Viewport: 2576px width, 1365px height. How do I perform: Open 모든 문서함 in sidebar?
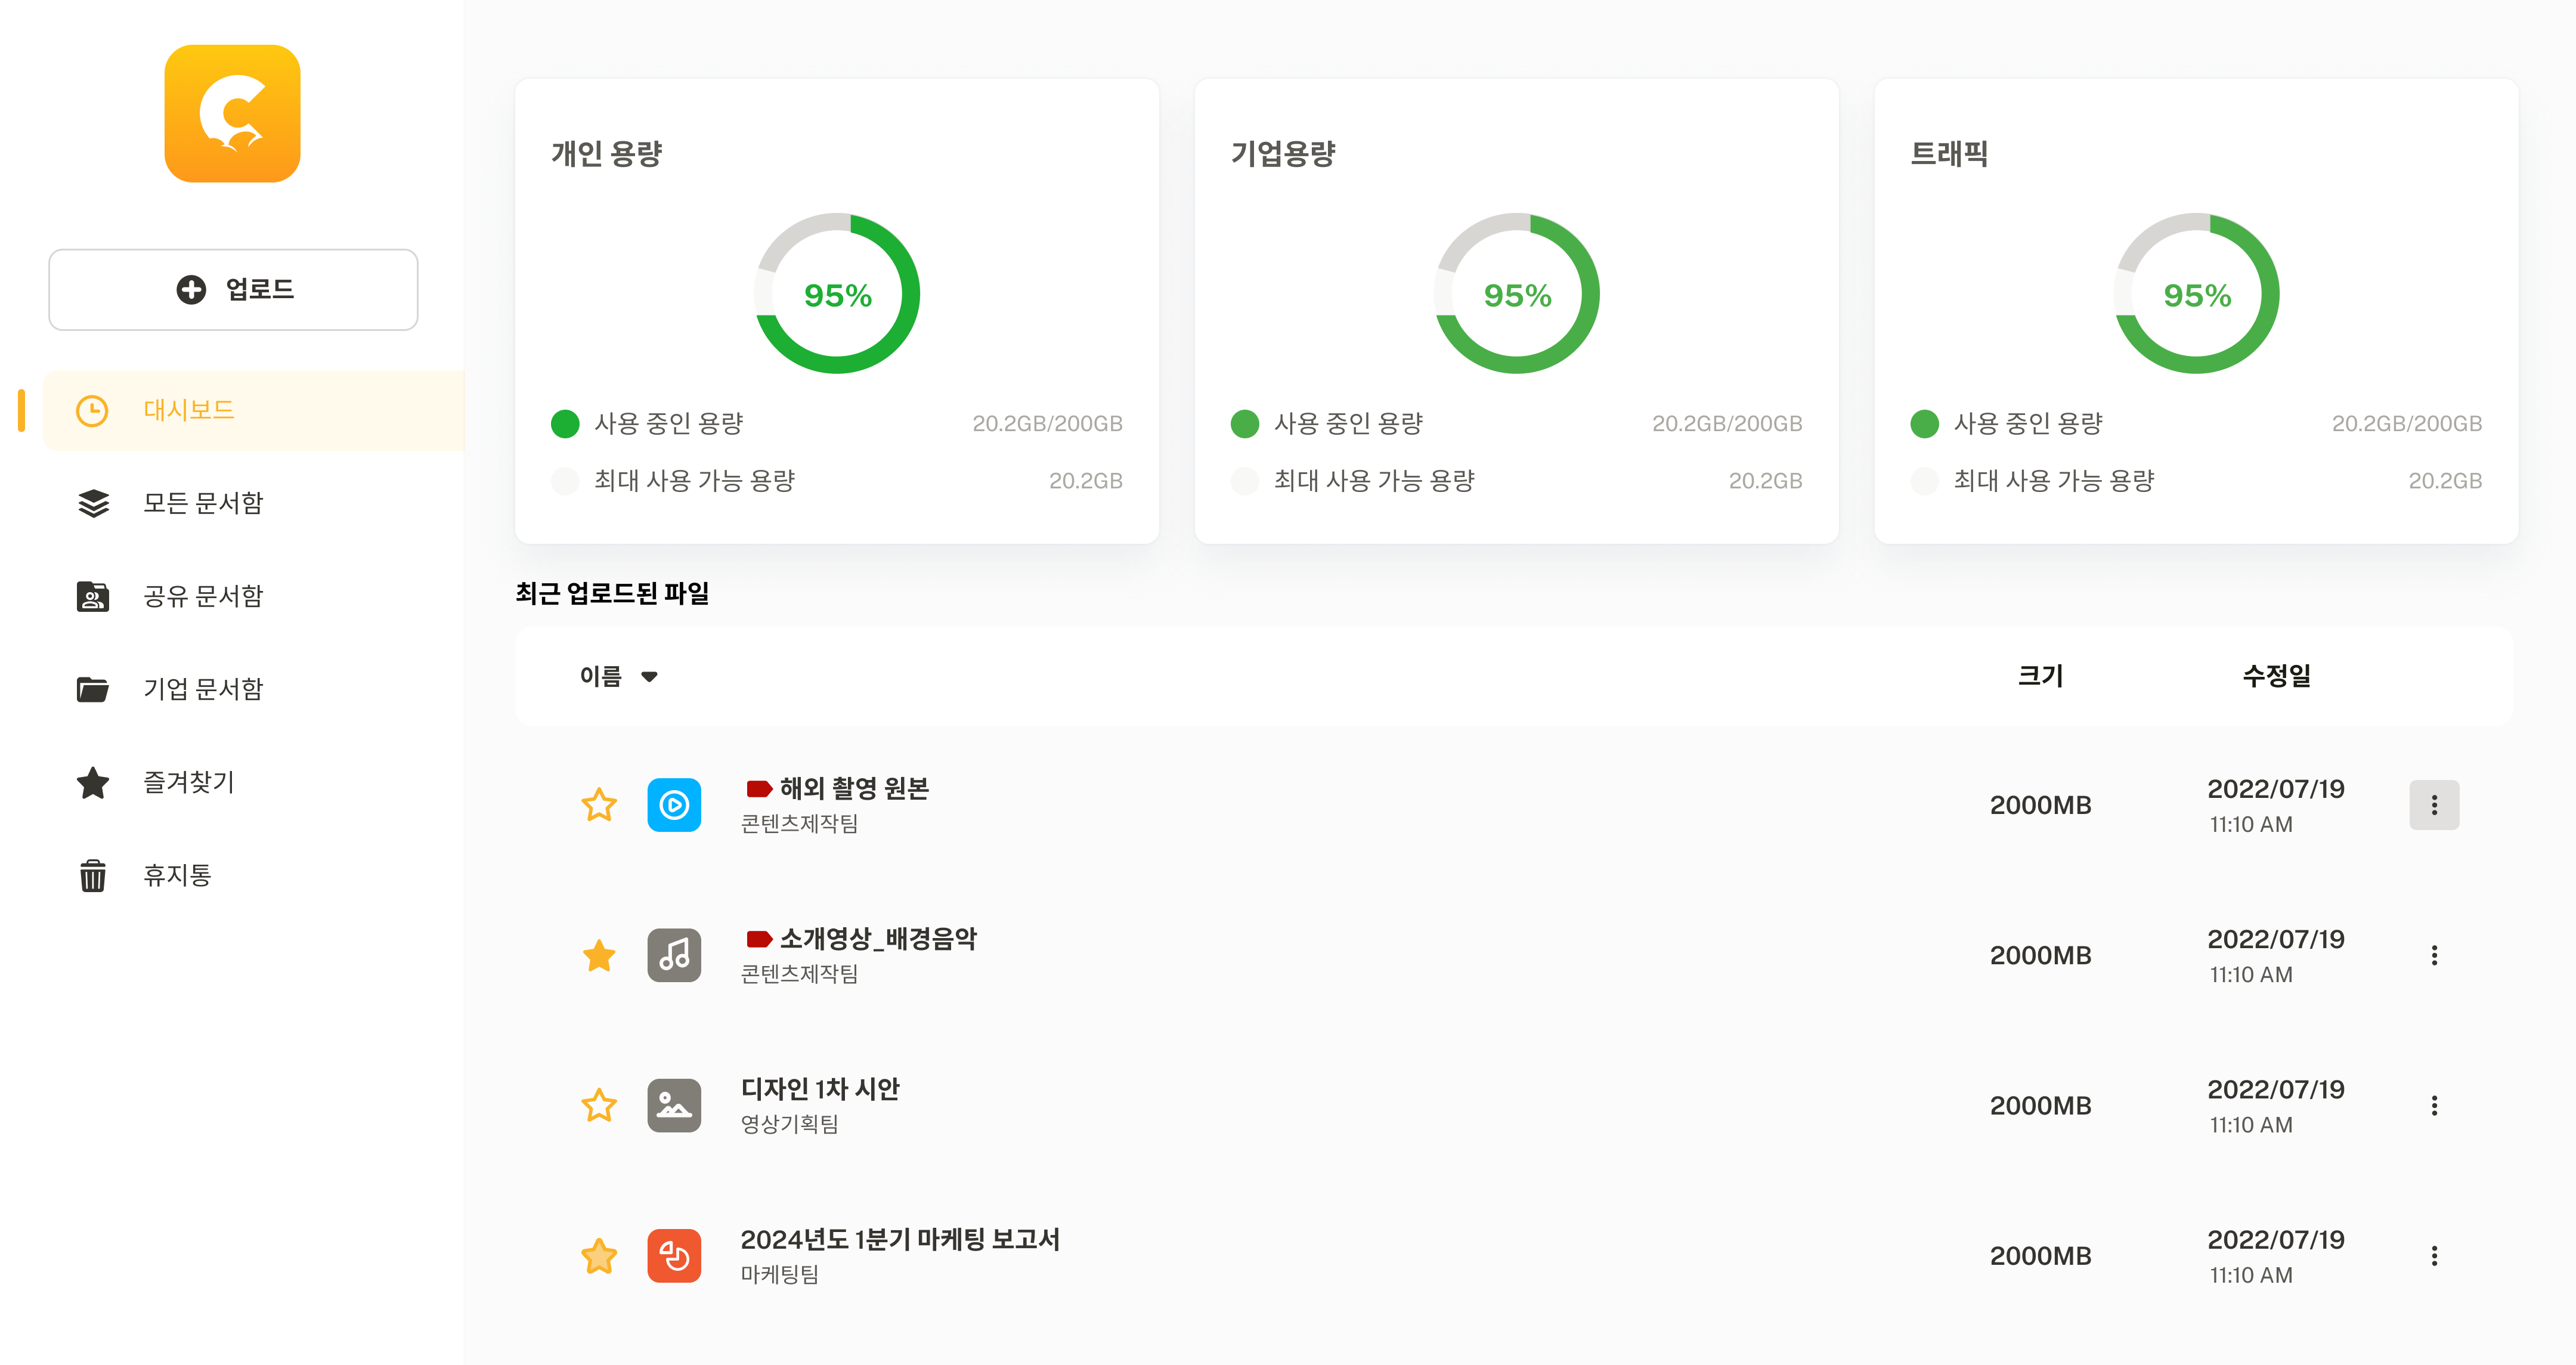coord(203,503)
